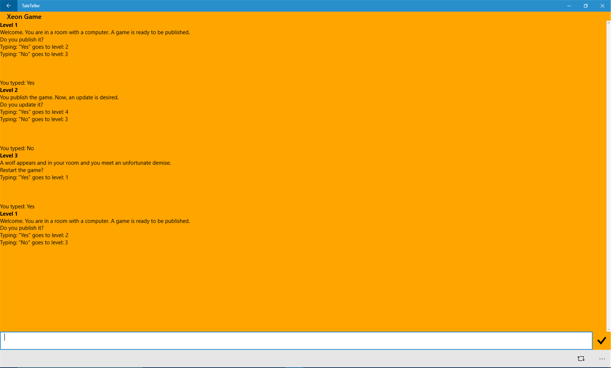The image size is (611, 368).
Task: Close the TaleTeller window
Action: pos(602,6)
